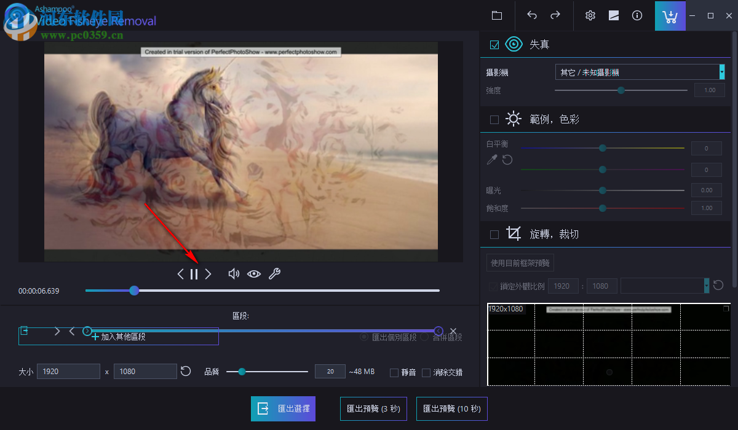Open the shopping cart store panel
The height and width of the screenshot is (430, 738).
[x=670, y=15]
